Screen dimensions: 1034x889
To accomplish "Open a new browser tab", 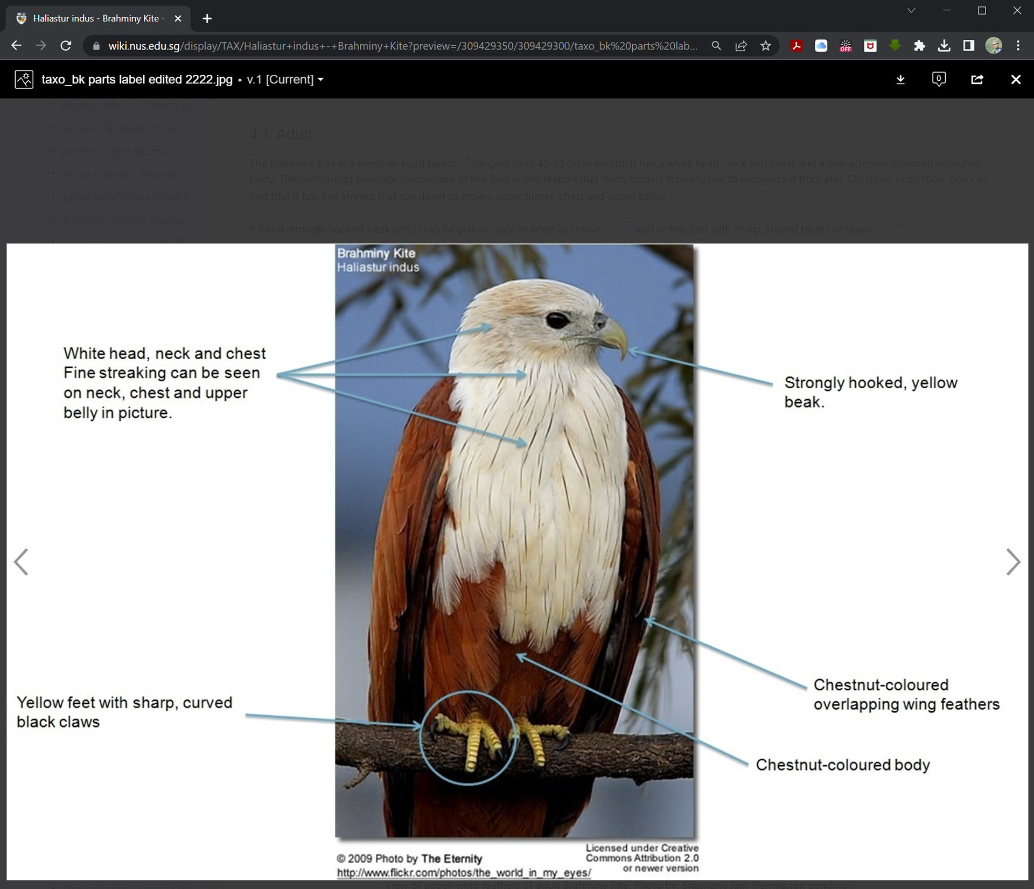I will point(207,18).
